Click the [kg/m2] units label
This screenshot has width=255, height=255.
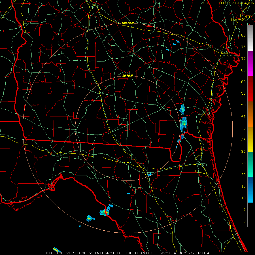pos(238,20)
